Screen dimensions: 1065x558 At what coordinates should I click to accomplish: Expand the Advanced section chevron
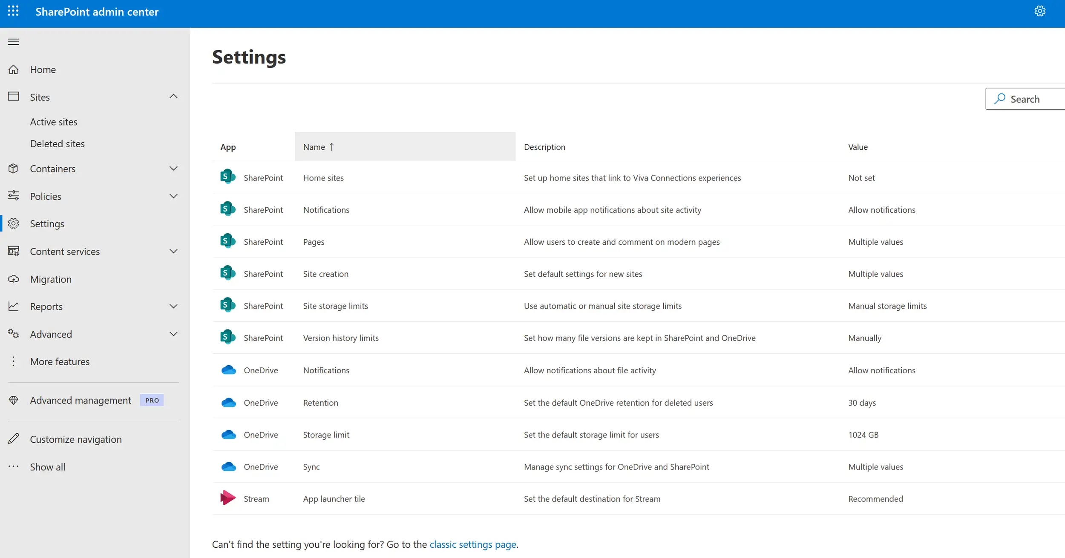pos(173,334)
